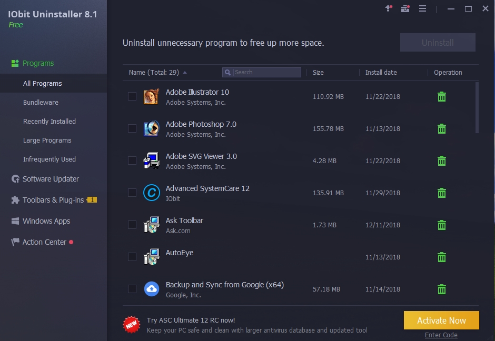Check the box for Advanced SystemCare 12
This screenshot has width=495, height=341.
click(132, 193)
